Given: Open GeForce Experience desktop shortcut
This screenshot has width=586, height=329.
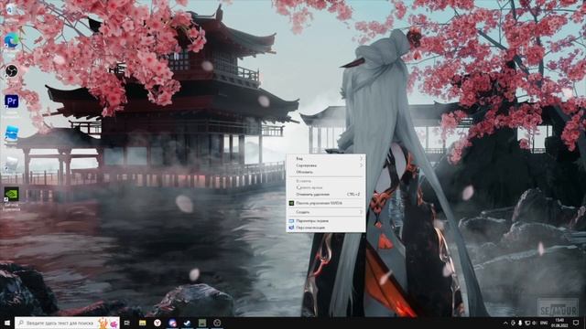Looking at the screenshot, I should (12, 195).
